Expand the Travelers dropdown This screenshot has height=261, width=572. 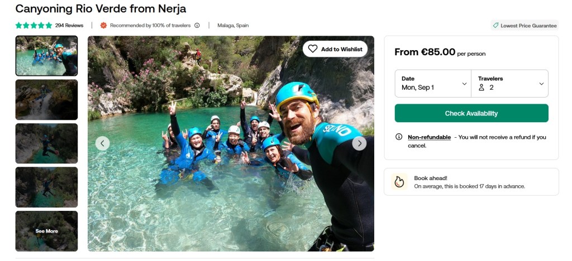pyautogui.click(x=509, y=83)
